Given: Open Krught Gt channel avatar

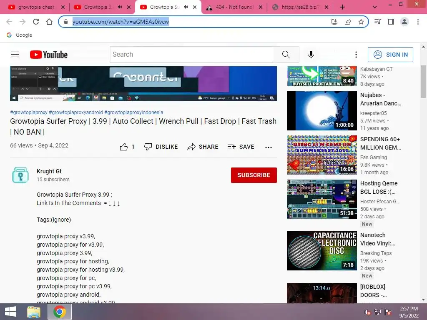Looking at the screenshot, I should pos(20,175).
